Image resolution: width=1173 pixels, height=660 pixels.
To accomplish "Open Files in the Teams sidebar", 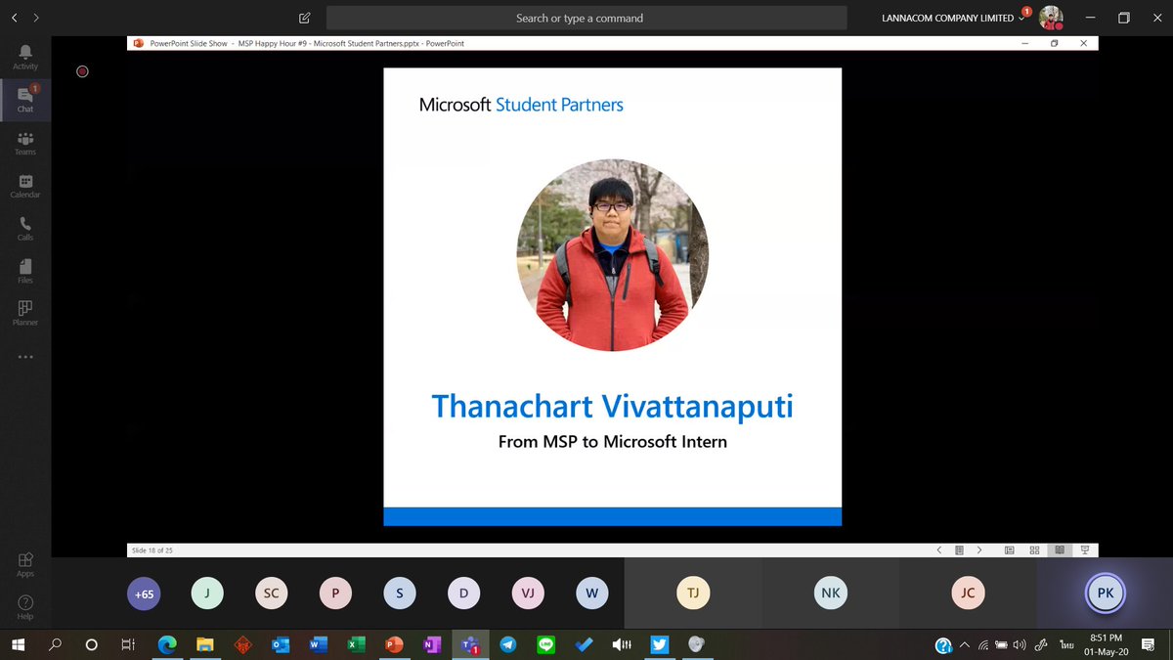I will click(x=25, y=271).
